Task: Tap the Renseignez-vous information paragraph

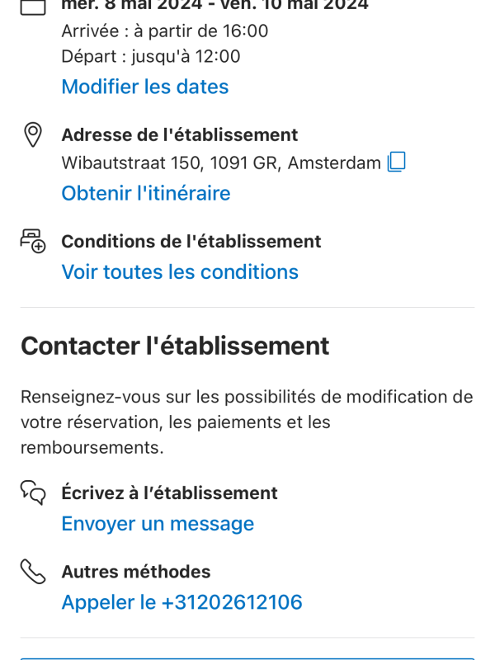Action: 247,422
